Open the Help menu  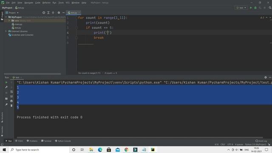(x=84, y=3)
